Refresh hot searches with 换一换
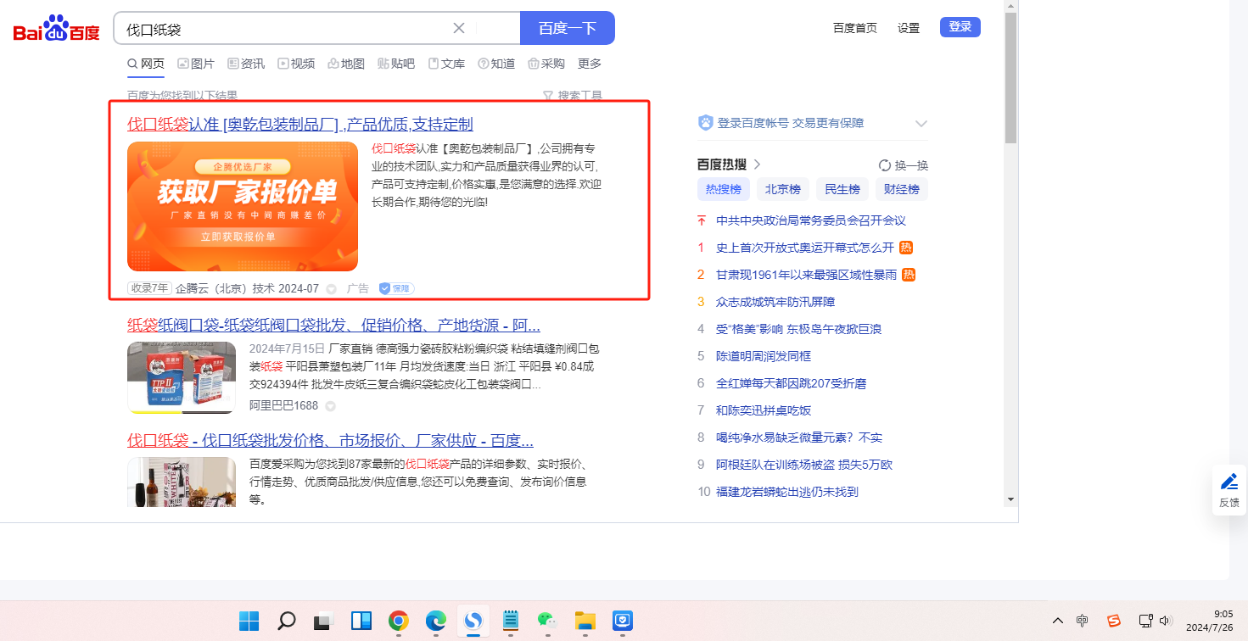The width and height of the screenshot is (1248, 641). pos(904,165)
